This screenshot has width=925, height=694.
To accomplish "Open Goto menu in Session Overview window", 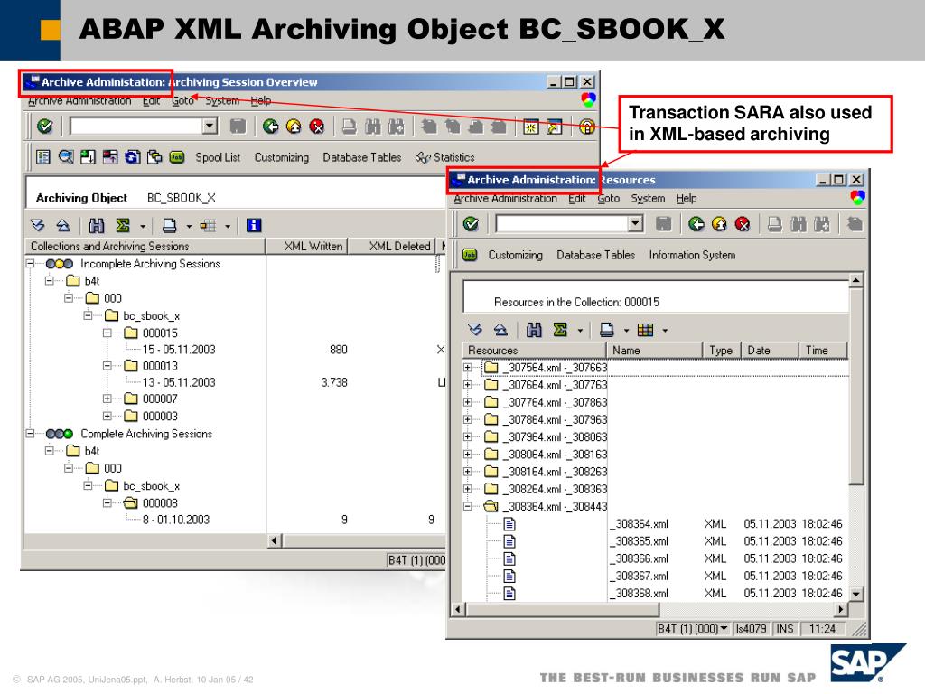I will pyautogui.click(x=182, y=101).
